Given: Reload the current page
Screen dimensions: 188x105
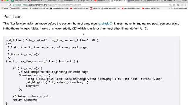Looking at the screenshot, I should pyautogui.click(x=10, y=5).
